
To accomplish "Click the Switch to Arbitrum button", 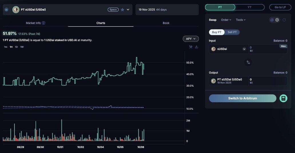I will [242, 98].
